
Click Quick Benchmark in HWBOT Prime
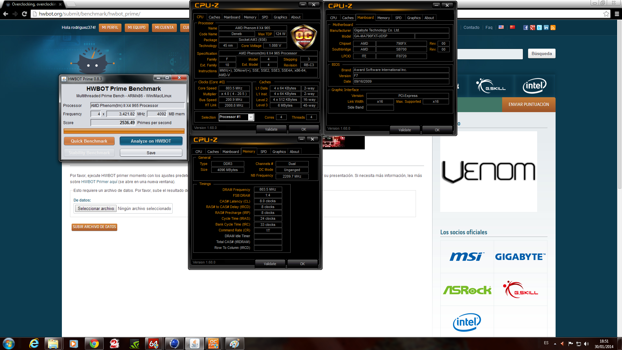coord(89,141)
